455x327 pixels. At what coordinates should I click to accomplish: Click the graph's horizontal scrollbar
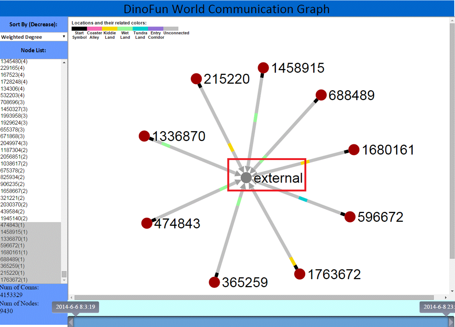pos(254,297)
